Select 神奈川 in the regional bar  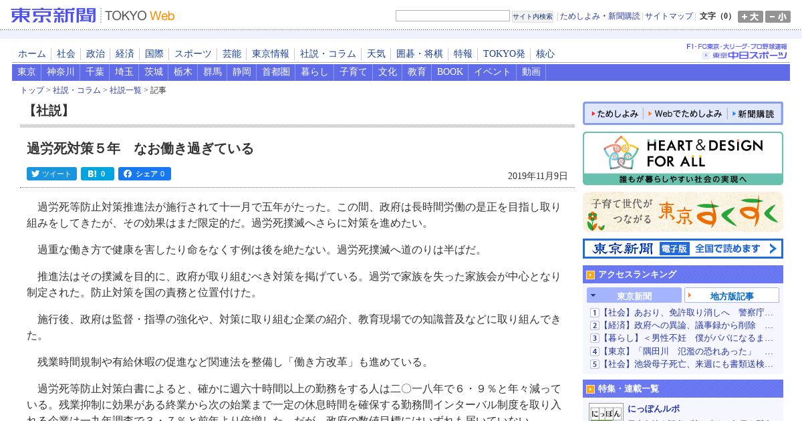coord(61,72)
